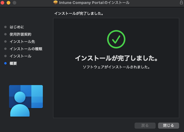Minimize the installer with yellow button
The width and height of the screenshot is (184, 132).
(x=8, y=3)
